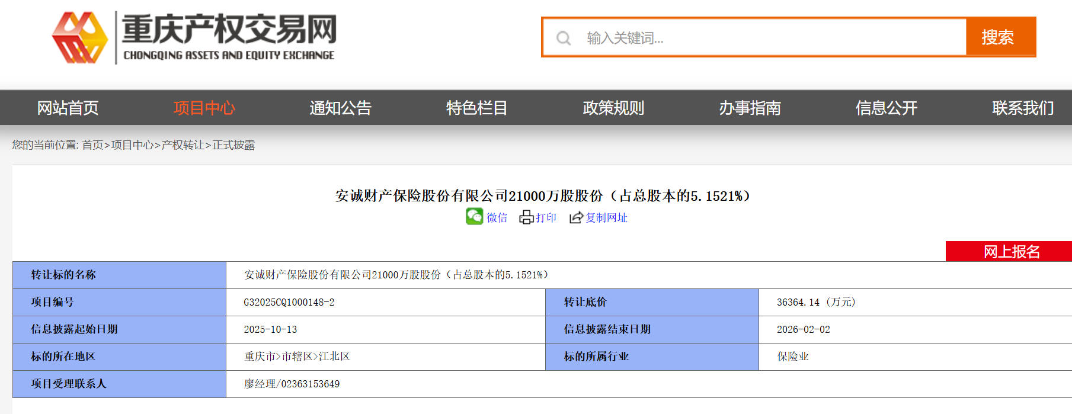Click the orange 搜索 button
This screenshot has height=414, width=1072.
pos(1000,37)
